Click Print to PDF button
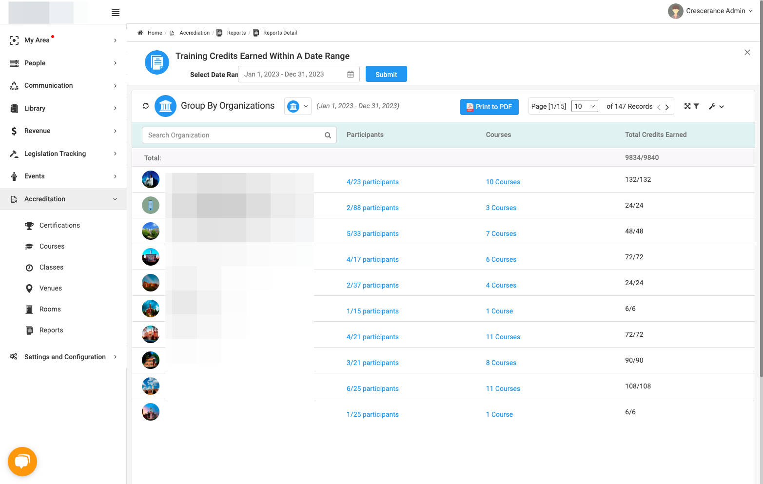Screen dimensions: 763x484 [x=489, y=107]
